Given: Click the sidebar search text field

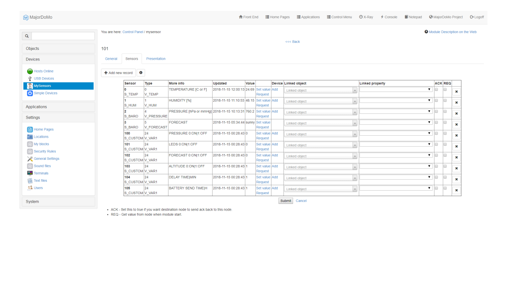Looking at the screenshot, I should click(63, 36).
